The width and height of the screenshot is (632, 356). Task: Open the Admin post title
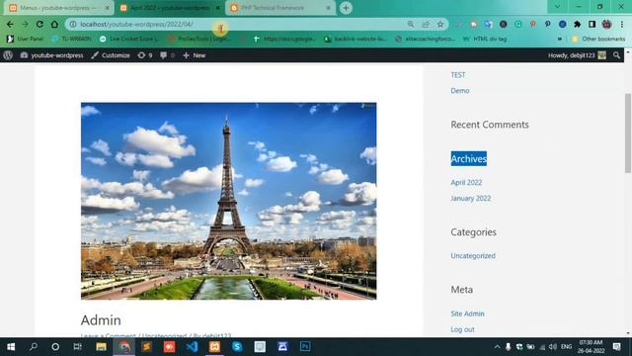coord(101,320)
